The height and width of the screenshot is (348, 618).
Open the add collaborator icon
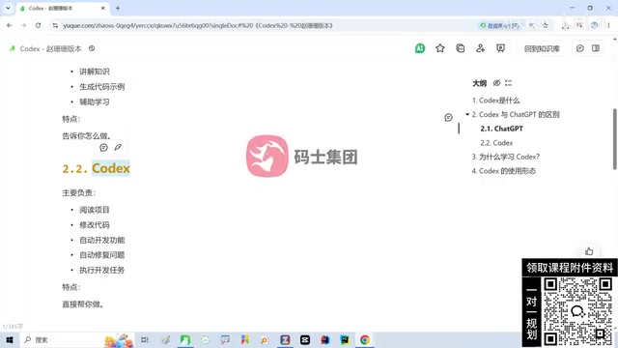480,48
